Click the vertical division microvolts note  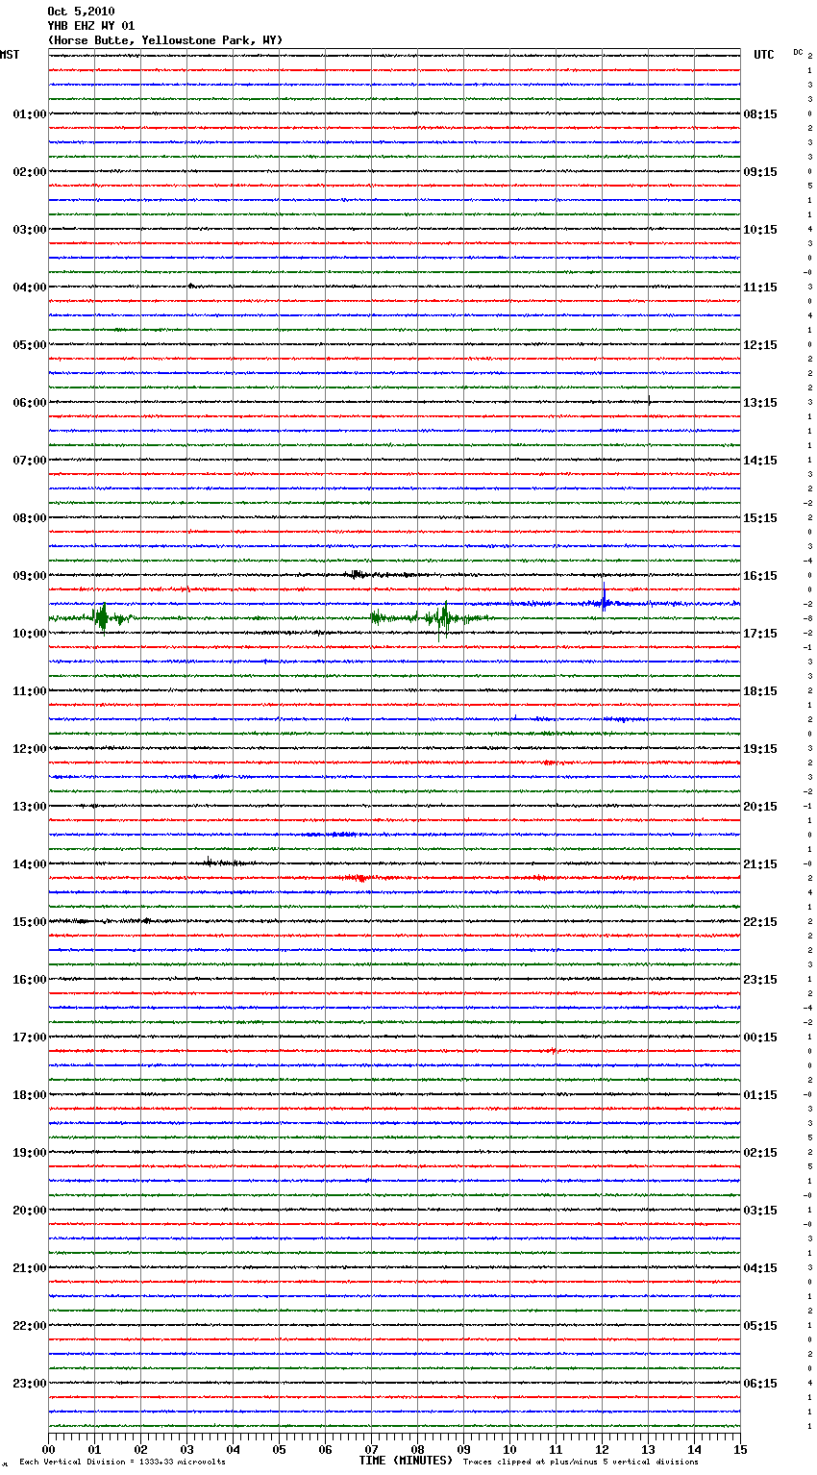(123, 1462)
